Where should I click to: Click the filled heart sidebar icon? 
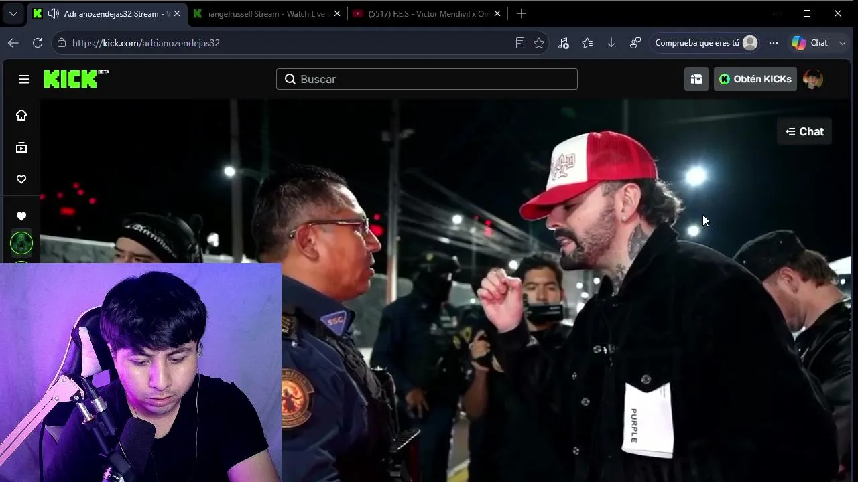[21, 216]
